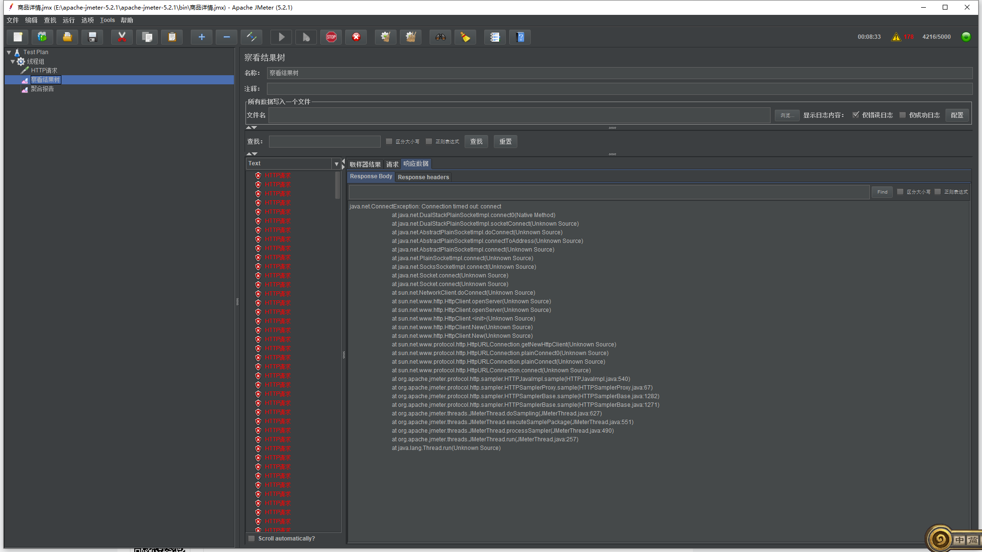Click the Cut scissors icon
The width and height of the screenshot is (982, 552).
point(122,37)
